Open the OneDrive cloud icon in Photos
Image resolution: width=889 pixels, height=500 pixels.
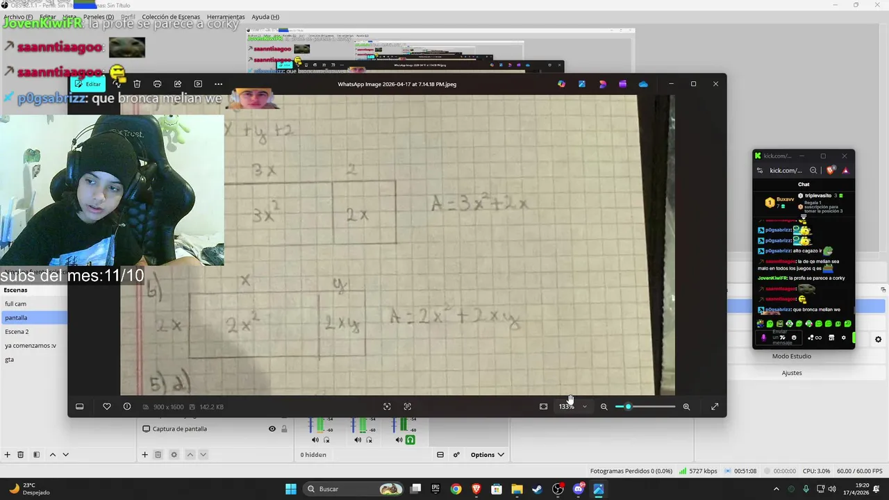[x=643, y=84]
